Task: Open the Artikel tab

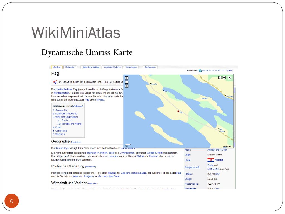Action: click(x=57, y=67)
